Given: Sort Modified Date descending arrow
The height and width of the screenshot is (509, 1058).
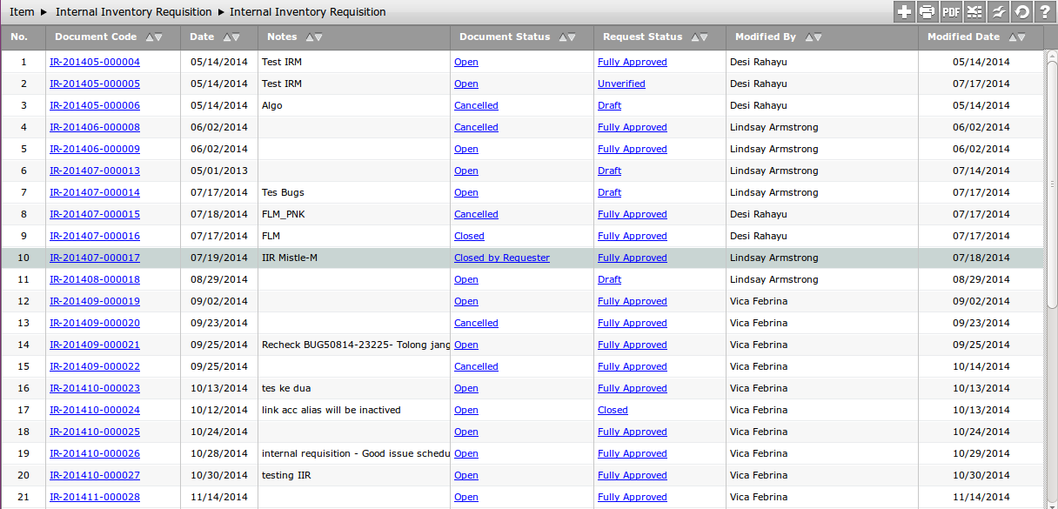Looking at the screenshot, I should (x=1021, y=37).
